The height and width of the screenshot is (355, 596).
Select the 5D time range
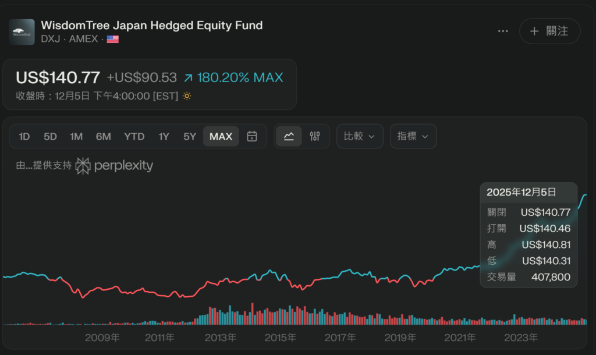coord(50,136)
